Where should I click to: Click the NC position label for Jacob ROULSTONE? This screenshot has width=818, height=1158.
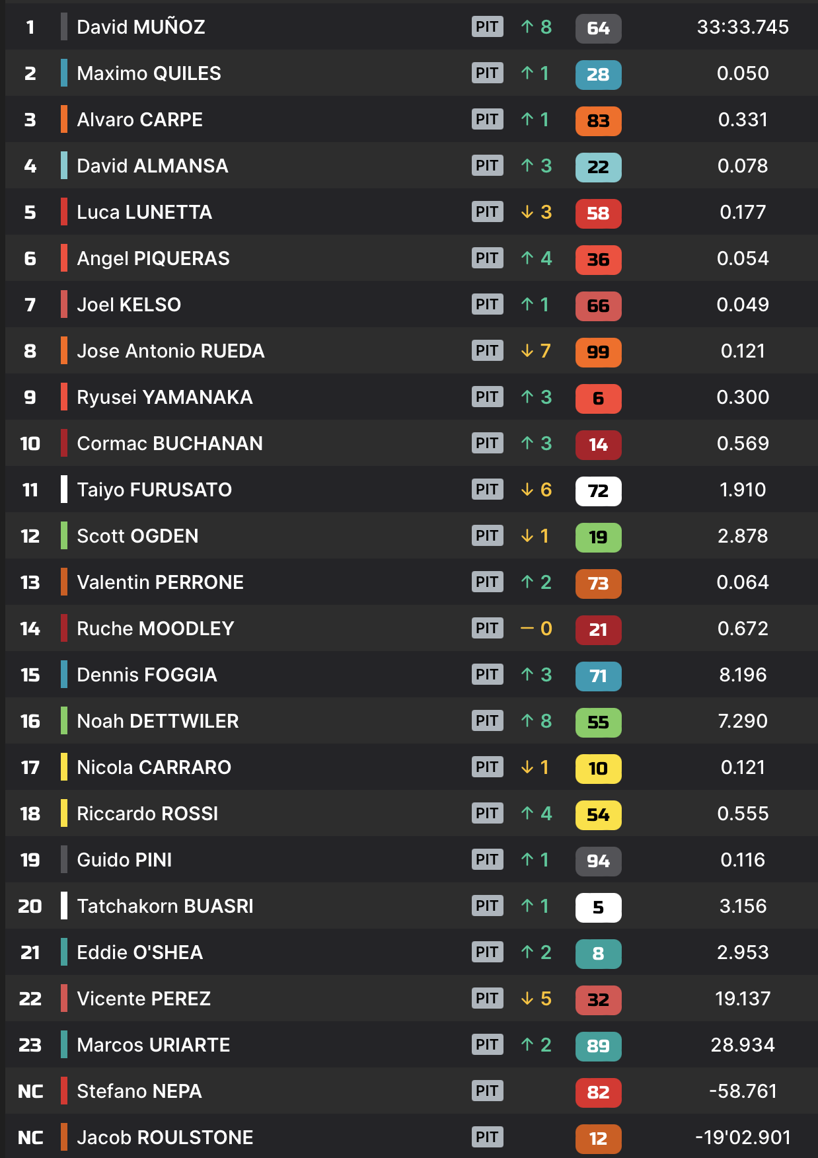click(x=30, y=1138)
